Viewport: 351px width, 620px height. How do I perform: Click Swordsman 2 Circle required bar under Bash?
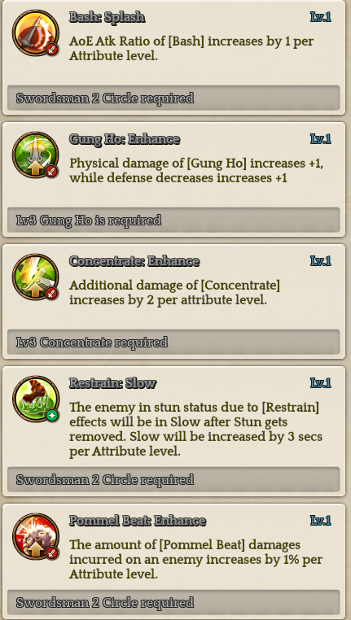click(173, 98)
